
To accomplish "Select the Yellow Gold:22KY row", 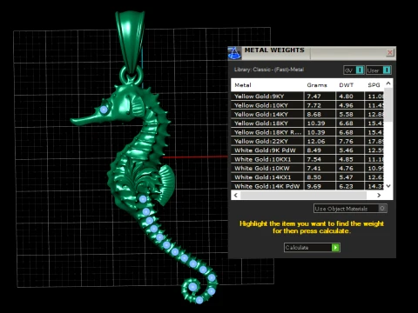I will click(x=307, y=141).
